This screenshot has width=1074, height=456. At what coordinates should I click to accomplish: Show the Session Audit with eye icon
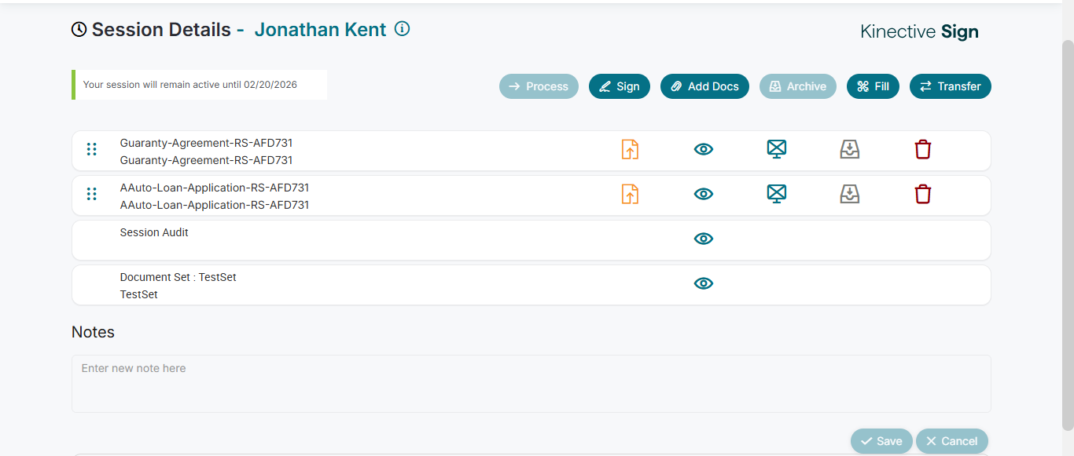(704, 239)
